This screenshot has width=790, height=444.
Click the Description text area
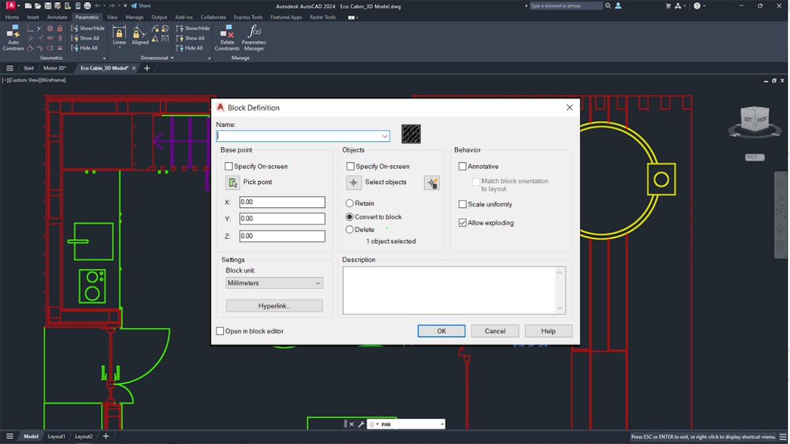click(x=450, y=290)
